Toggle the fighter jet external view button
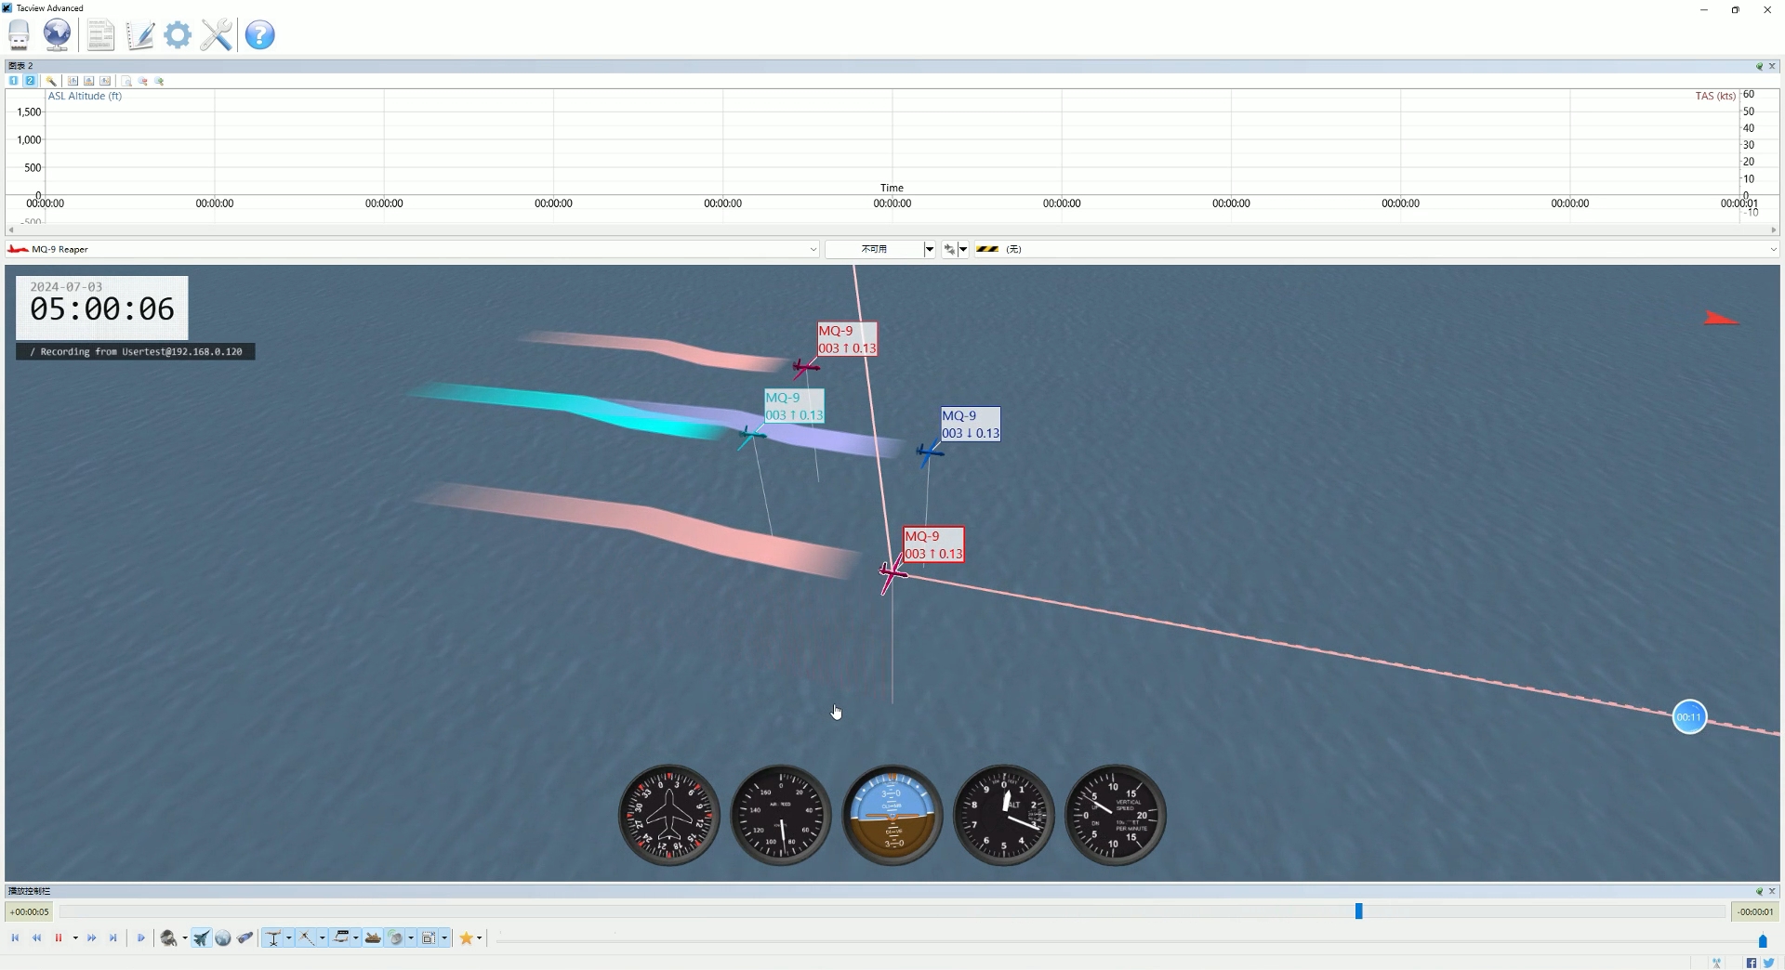Viewport: 1785px width, 970px height. coord(201,938)
